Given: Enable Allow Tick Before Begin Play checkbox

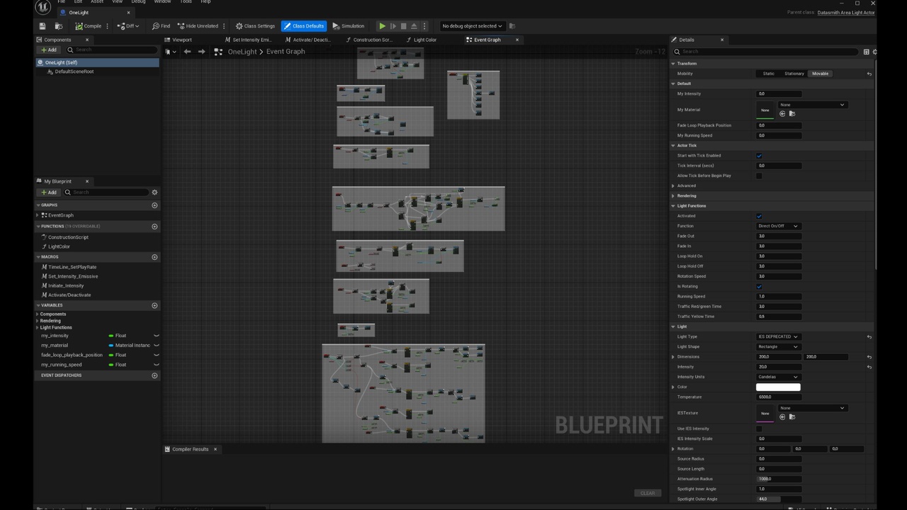Looking at the screenshot, I should point(759,176).
